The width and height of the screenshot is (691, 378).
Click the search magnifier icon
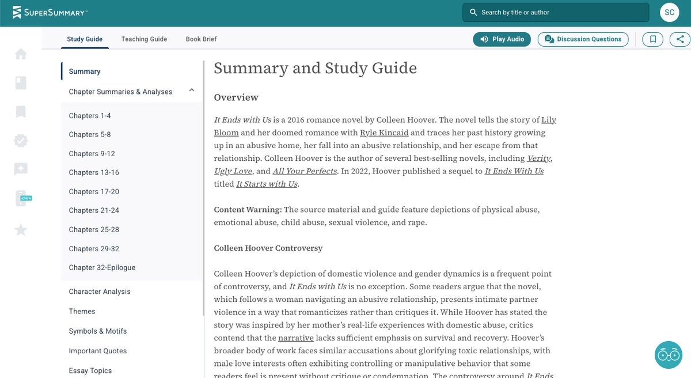pyautogui.click(x=473, y=12)
